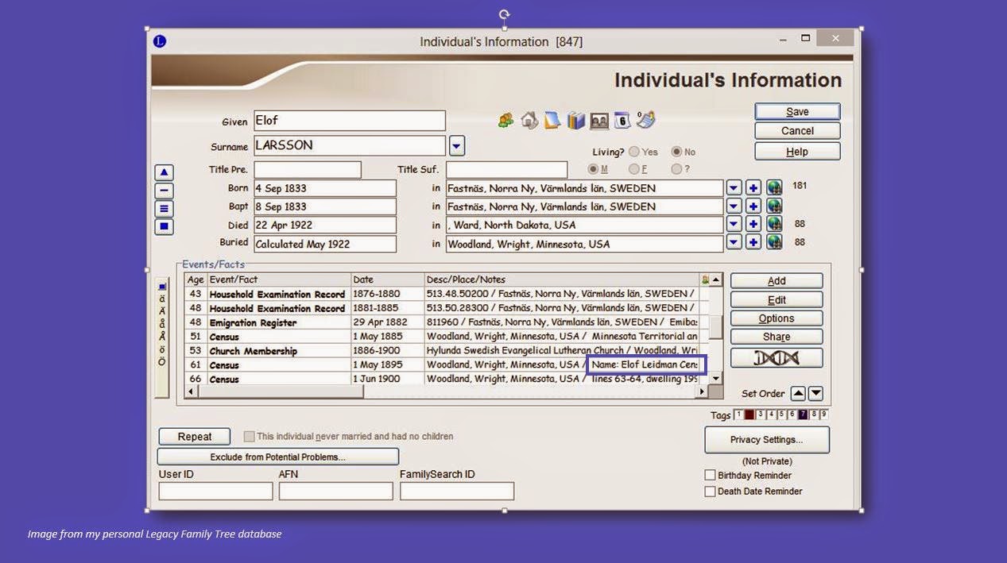Click the minus button left of Born
Viewport: 1007px width, 563px height.
(164, 191)
